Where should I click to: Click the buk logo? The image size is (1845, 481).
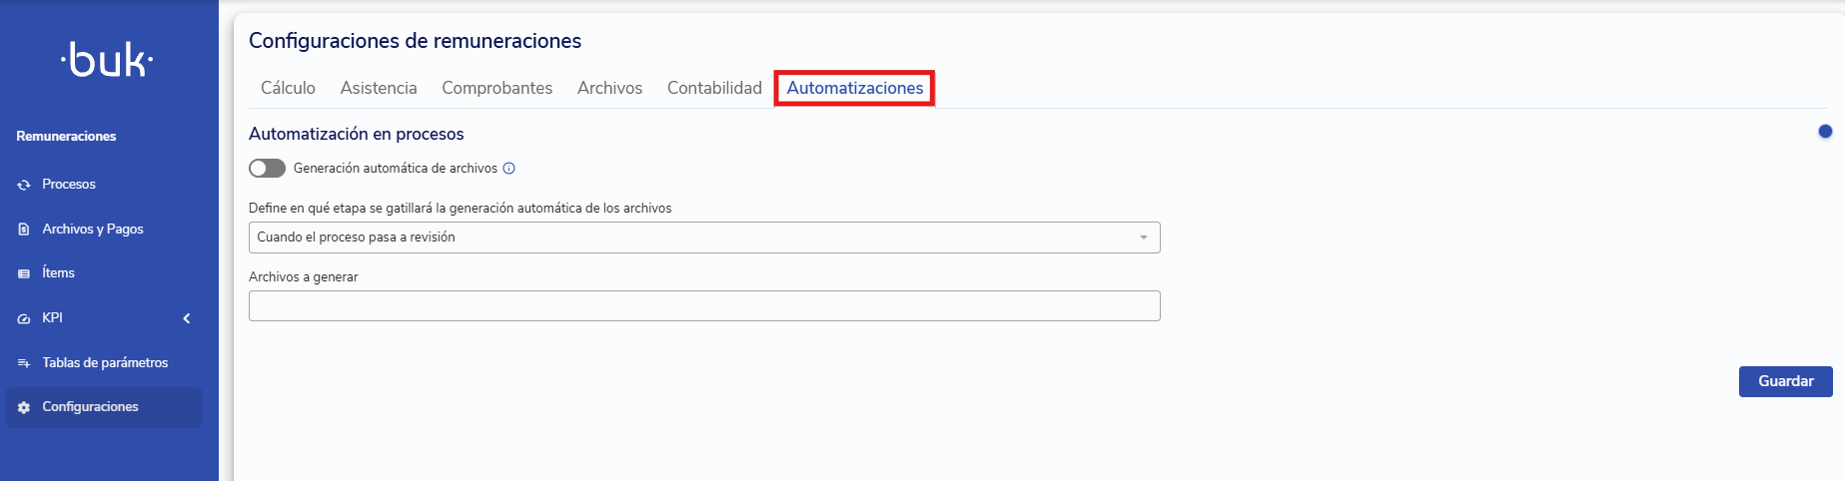pyautogui.click(x=107, y=61)
